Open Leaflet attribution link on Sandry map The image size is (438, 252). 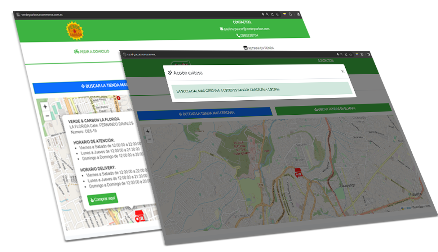407,208
